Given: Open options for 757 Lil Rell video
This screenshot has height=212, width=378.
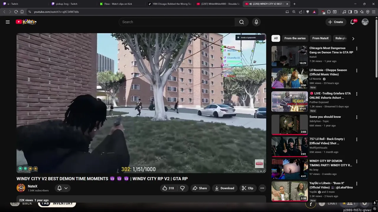Looking at the screenshot, I should click(x=357, y=140).
